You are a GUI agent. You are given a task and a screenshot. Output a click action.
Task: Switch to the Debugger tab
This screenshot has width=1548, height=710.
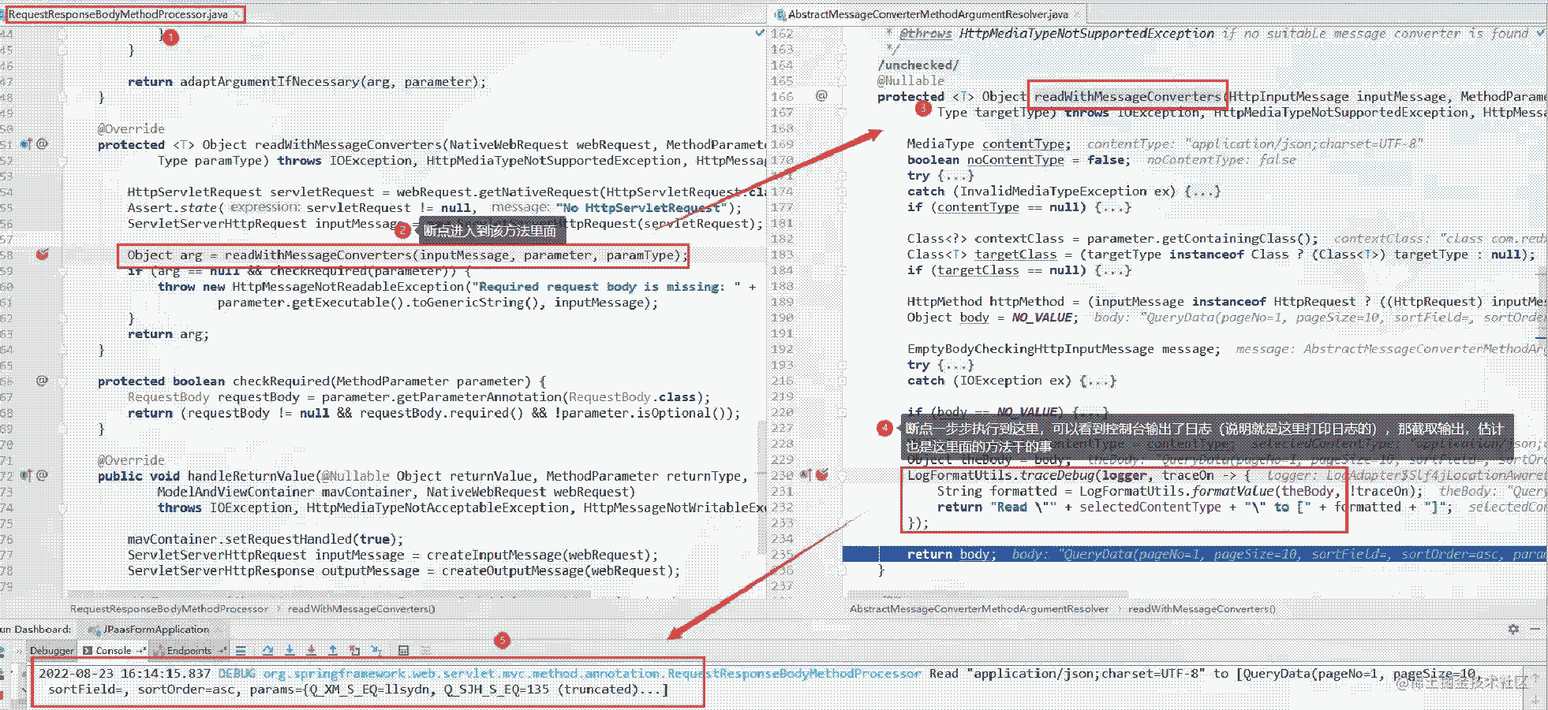click(x=51, y=650)
